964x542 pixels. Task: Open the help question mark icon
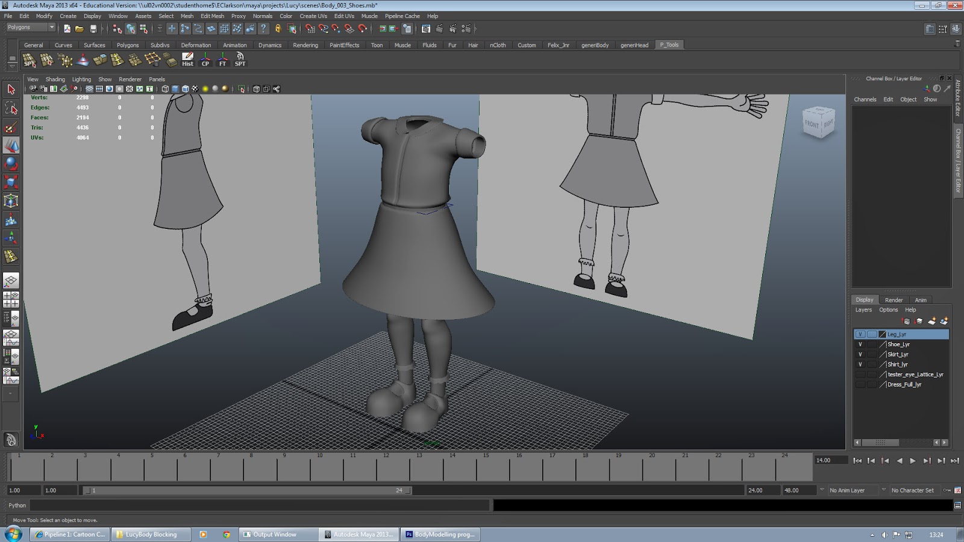click(x=263, y=28)
